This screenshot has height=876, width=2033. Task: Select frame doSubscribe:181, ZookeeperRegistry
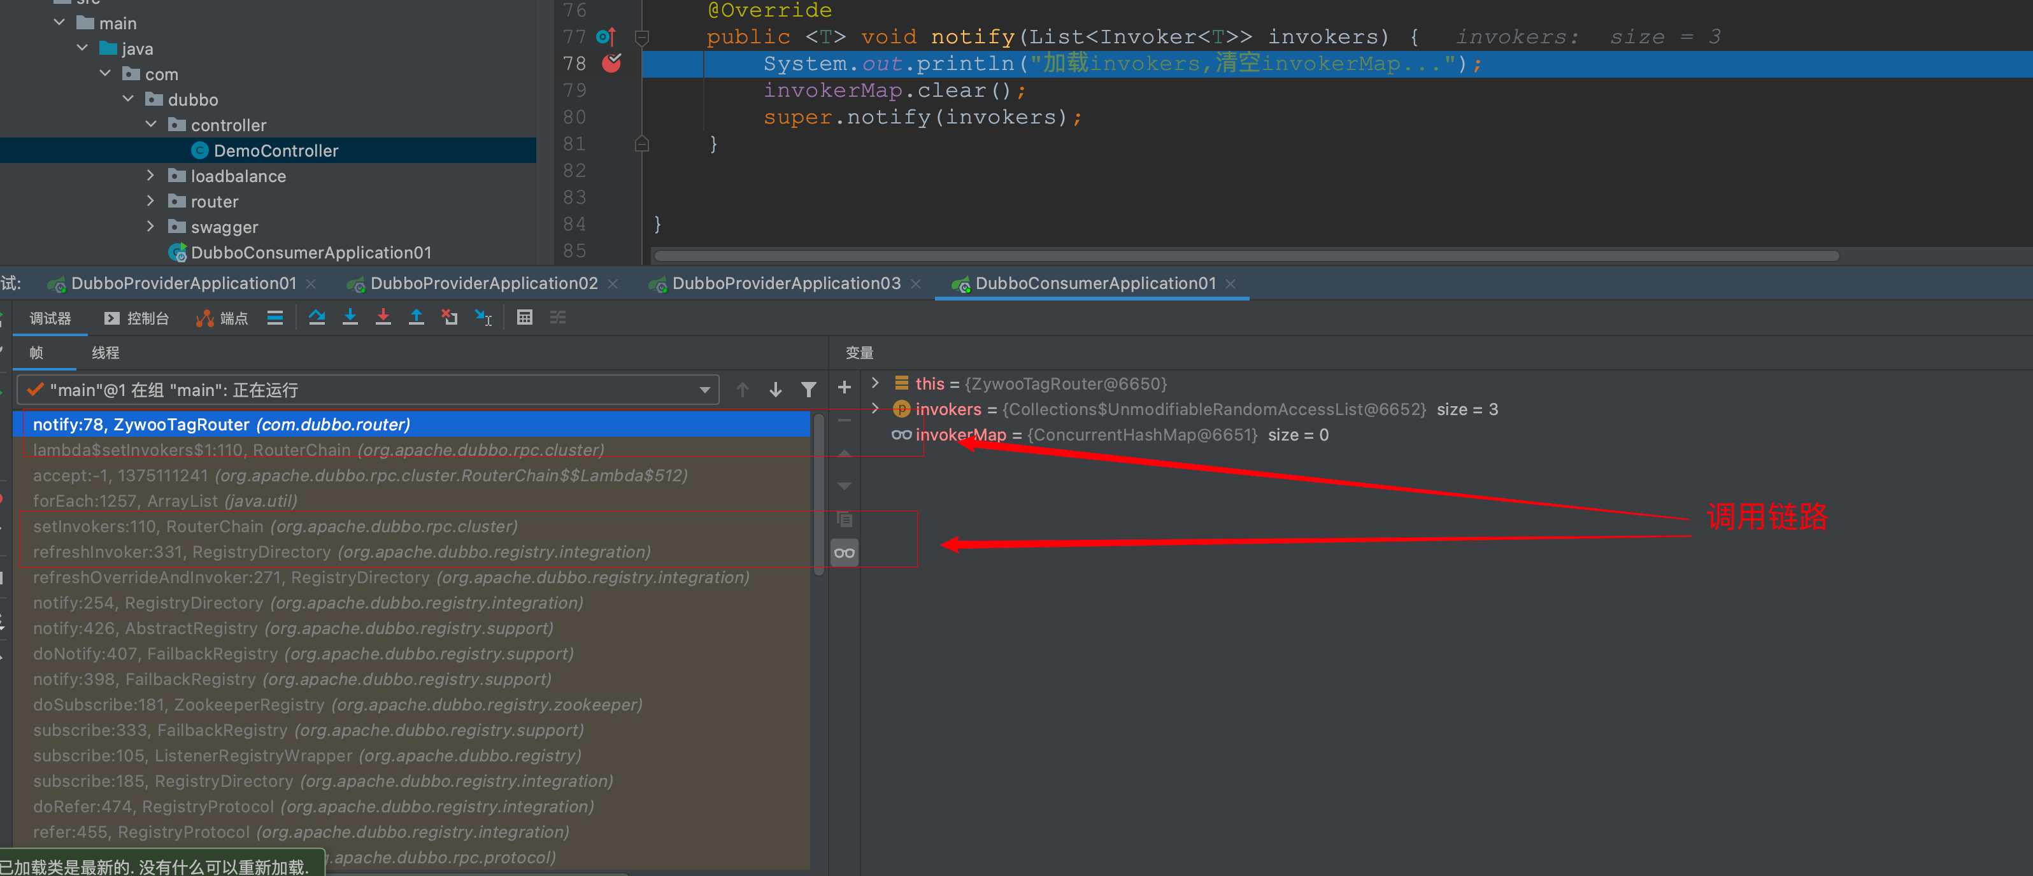(412, 705)
